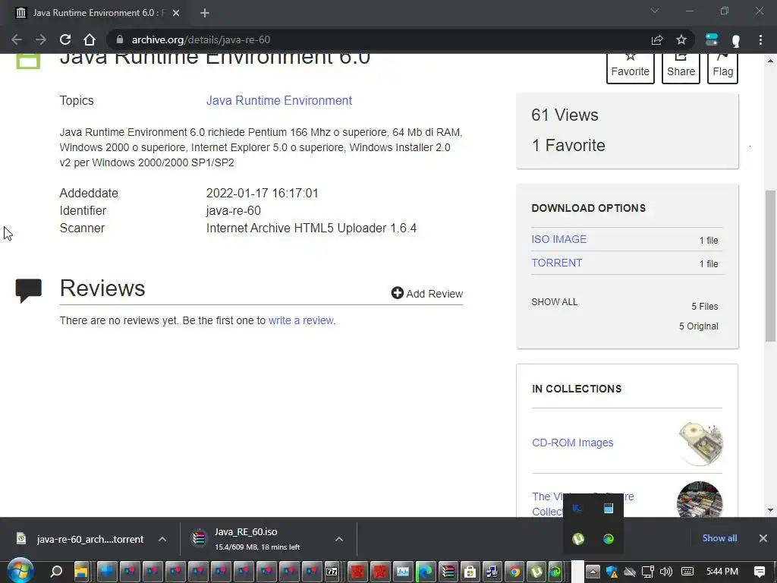Image resolution: width=777 pixels, height=583 pixels.
Task: Click the Reviews speech bubble icon
Action: click(28, 291)
